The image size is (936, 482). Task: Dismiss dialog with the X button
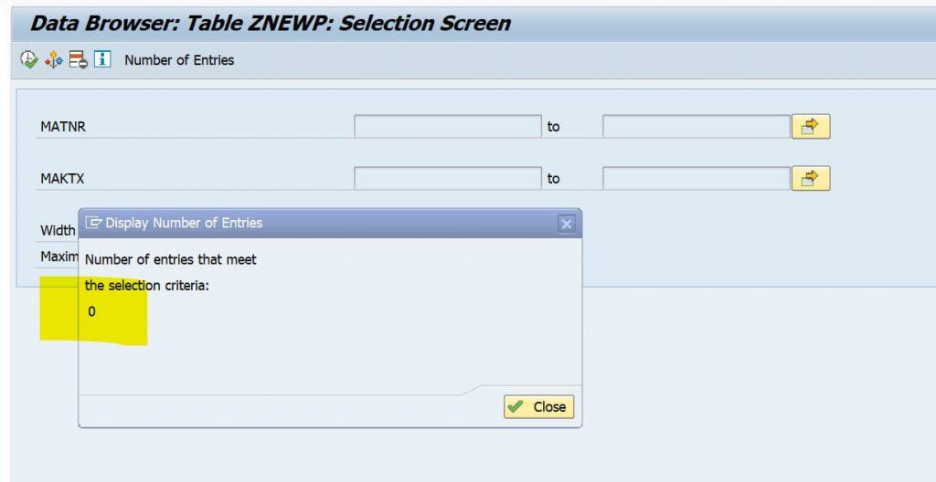click(567, 224)
